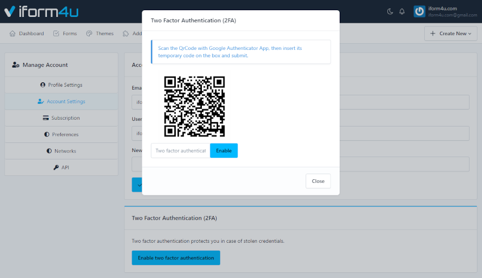Select Account Settings in sidebar
This screenshot has height=278, width=482.
tap(61, 102)
